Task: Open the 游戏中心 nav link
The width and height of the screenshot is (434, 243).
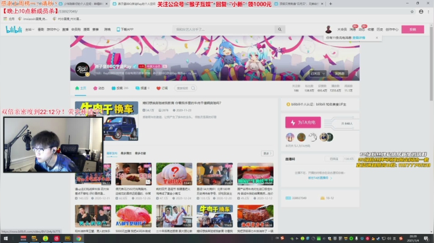Action: point(53,29)
